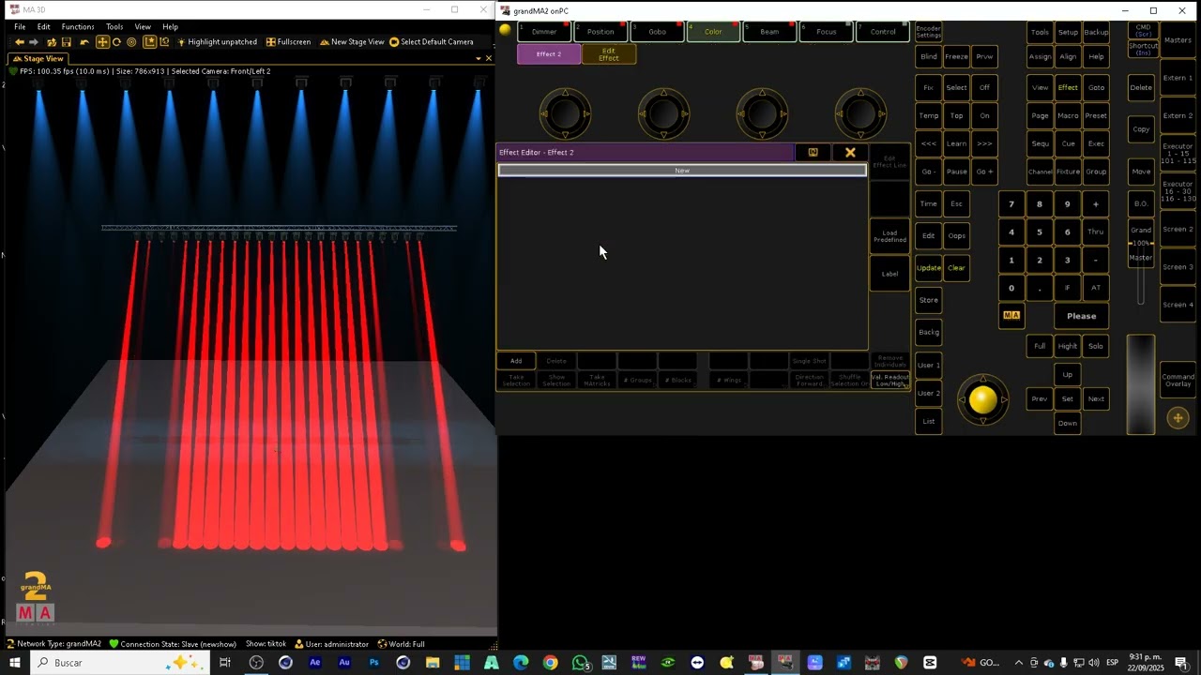Click the undo arrow icon in MA 3D toolbar

[x=84, y=42]
